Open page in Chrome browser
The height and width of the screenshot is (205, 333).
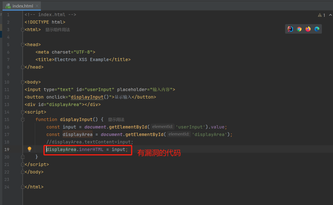[299, 29]
